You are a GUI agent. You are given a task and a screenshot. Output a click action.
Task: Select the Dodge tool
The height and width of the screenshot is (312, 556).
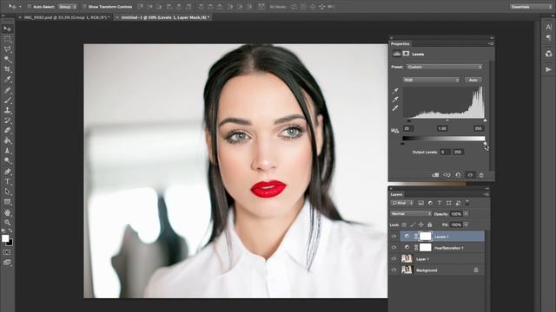(x=8, y=160)
